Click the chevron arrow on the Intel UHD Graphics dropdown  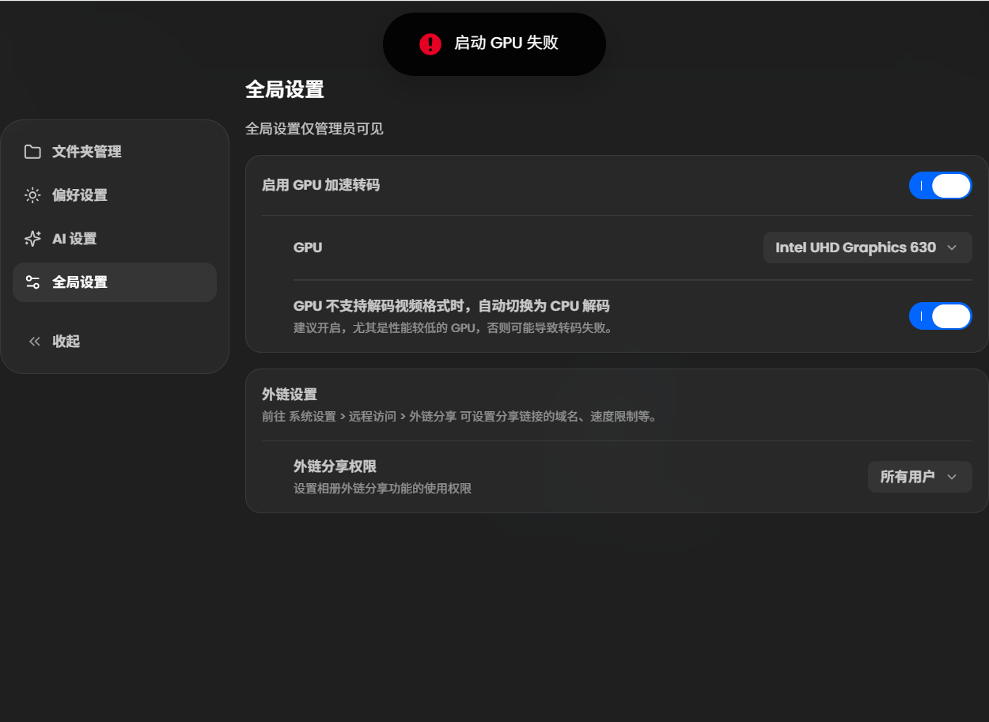pos(952,248)
